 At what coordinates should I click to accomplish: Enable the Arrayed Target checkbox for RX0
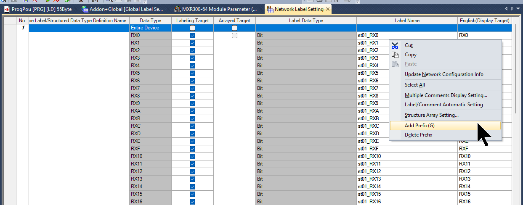click(x=234, y=35)
